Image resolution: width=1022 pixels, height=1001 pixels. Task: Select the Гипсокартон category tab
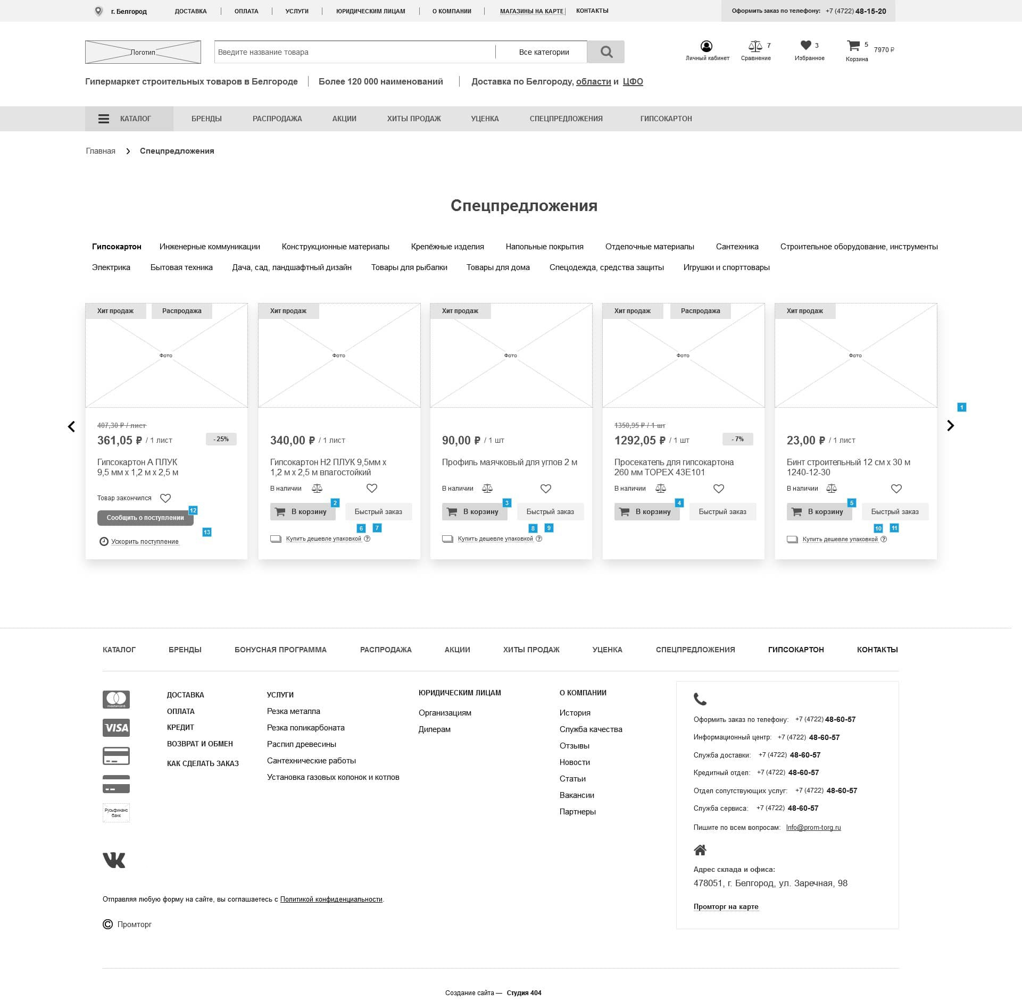[117, 247]
